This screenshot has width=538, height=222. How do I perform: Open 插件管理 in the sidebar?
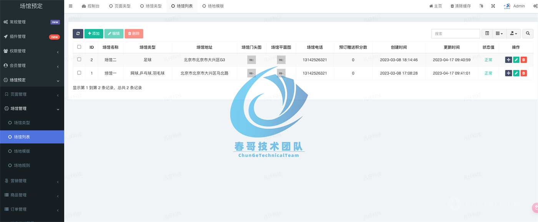pos(32,37)
